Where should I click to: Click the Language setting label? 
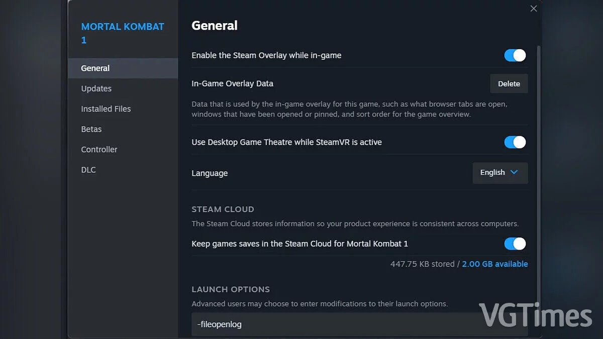tap(210, 173)
